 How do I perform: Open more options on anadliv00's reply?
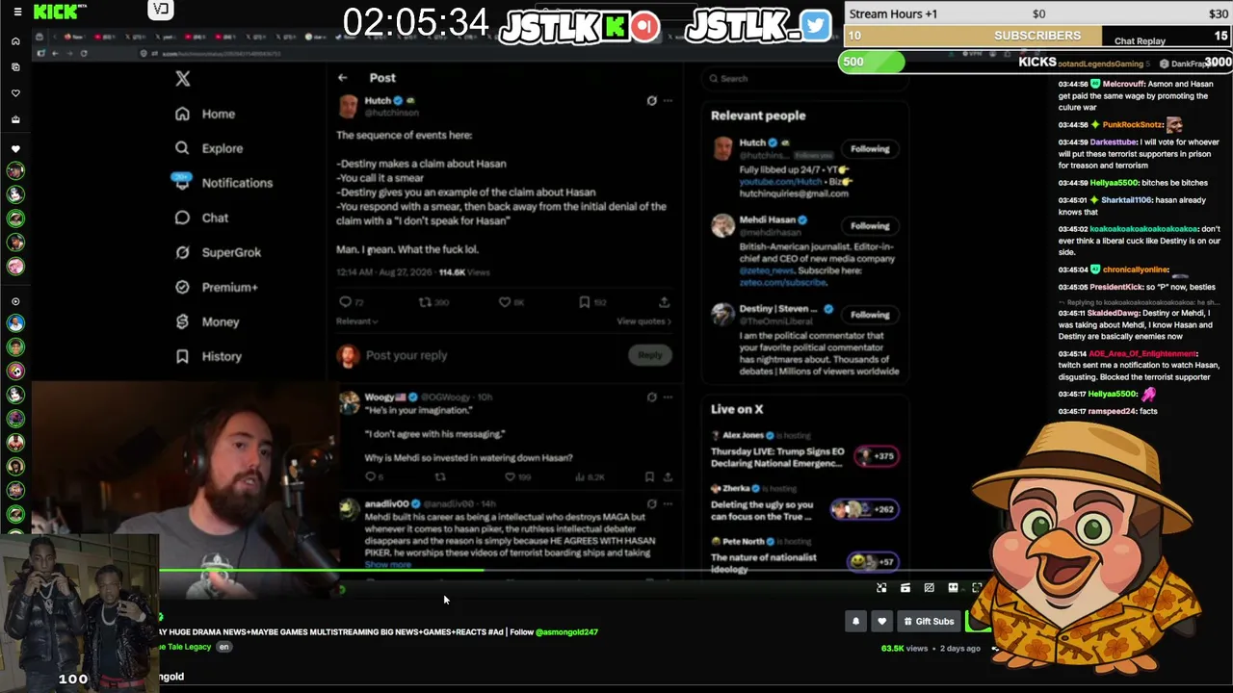click(668, 503)
